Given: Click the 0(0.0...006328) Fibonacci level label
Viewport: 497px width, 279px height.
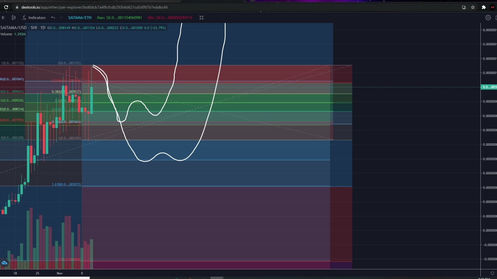Looking at the screenshot, I should [12, 138].
